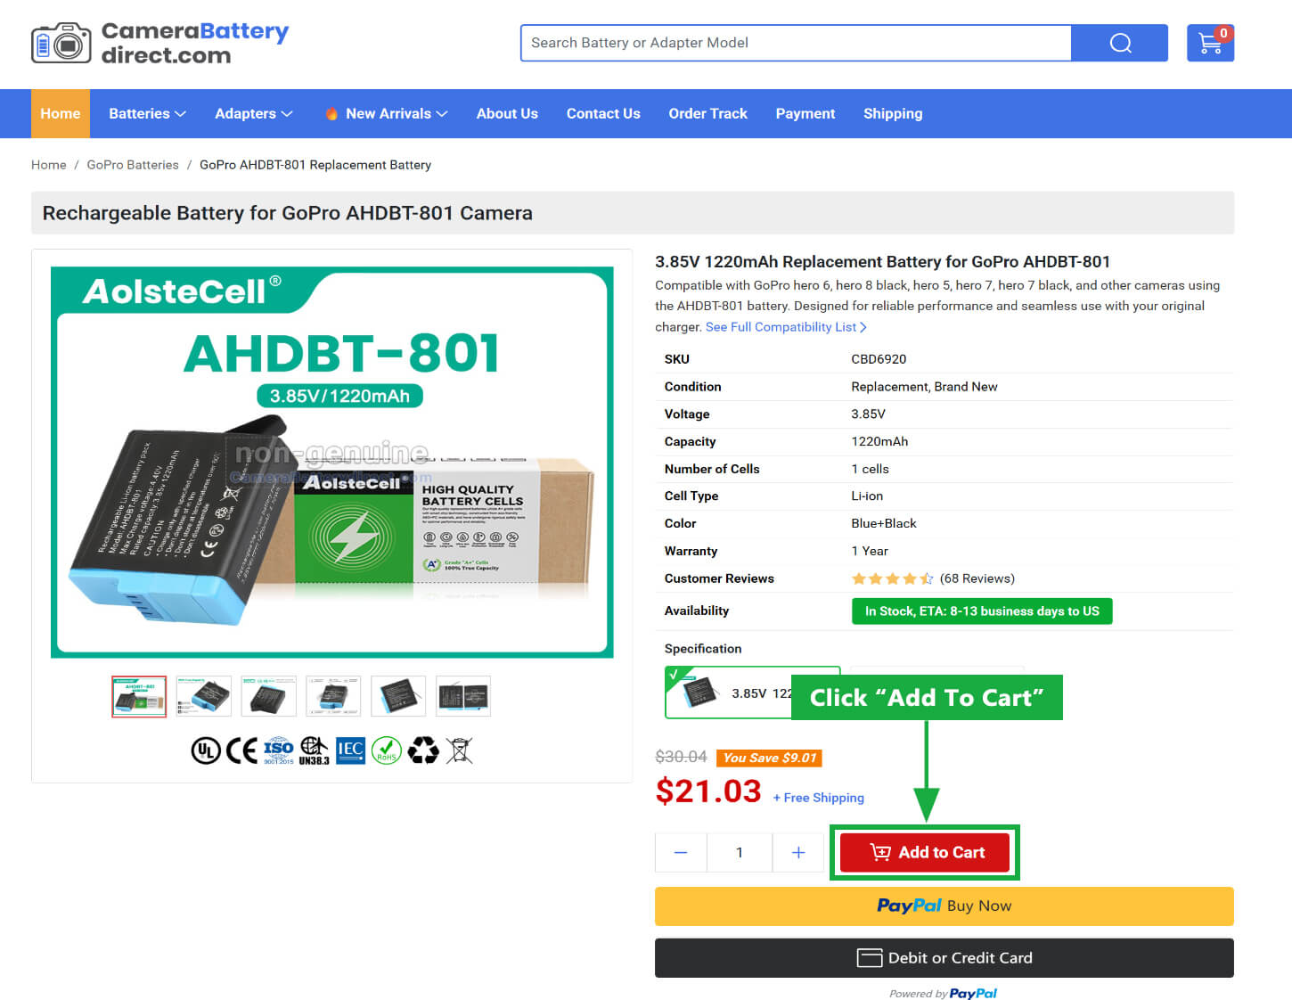Click the Rechargeable Battery for GoPro heading

pos(288,213)
